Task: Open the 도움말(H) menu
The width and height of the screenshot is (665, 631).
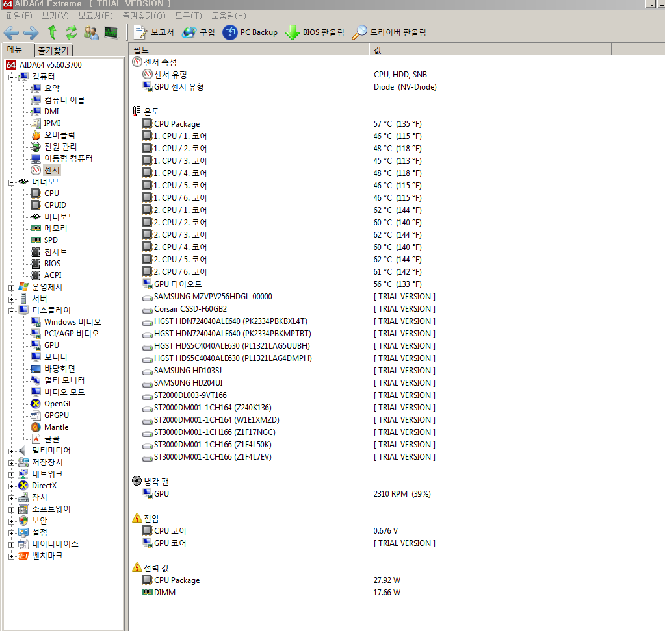Action: tap(229, 16)
